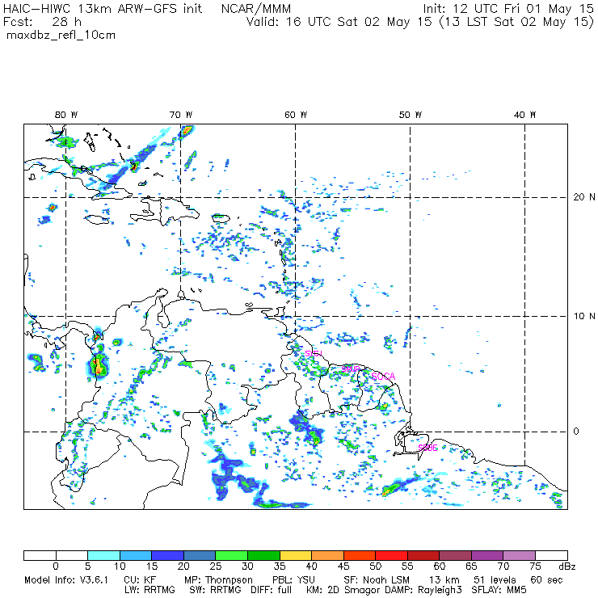The image size is (598, 598).
Task: Click the dark red 55–60 dBz swatch
Action: [423, 555]
